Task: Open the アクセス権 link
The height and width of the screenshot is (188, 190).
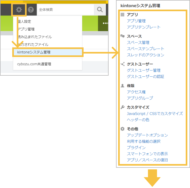Action: 136,92
